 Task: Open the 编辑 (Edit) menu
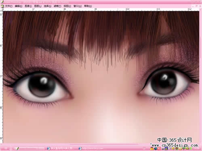pyautogui.click(x=19, y=6)
